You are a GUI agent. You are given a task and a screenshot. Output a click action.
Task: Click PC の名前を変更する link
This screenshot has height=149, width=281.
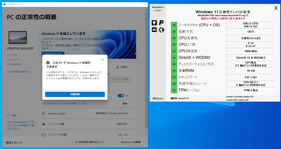pos(19,72)
